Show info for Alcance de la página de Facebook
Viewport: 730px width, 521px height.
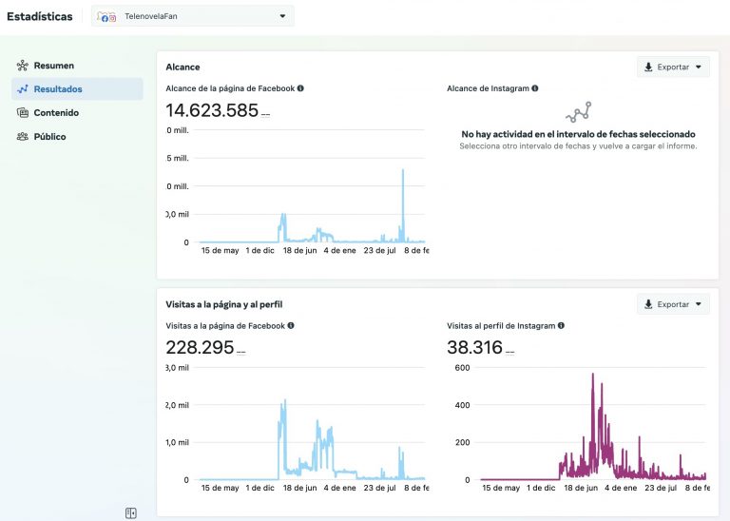(300, 88)
